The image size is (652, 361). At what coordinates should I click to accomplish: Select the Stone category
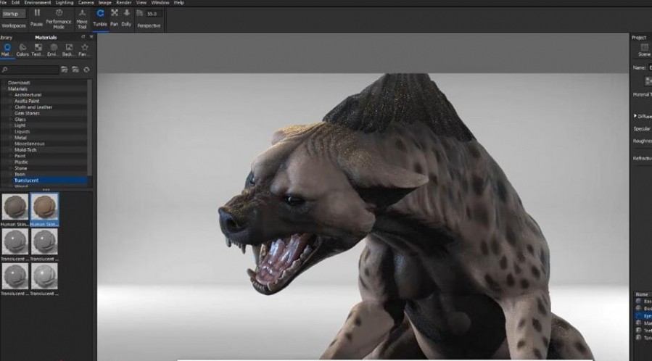[21, 168]
